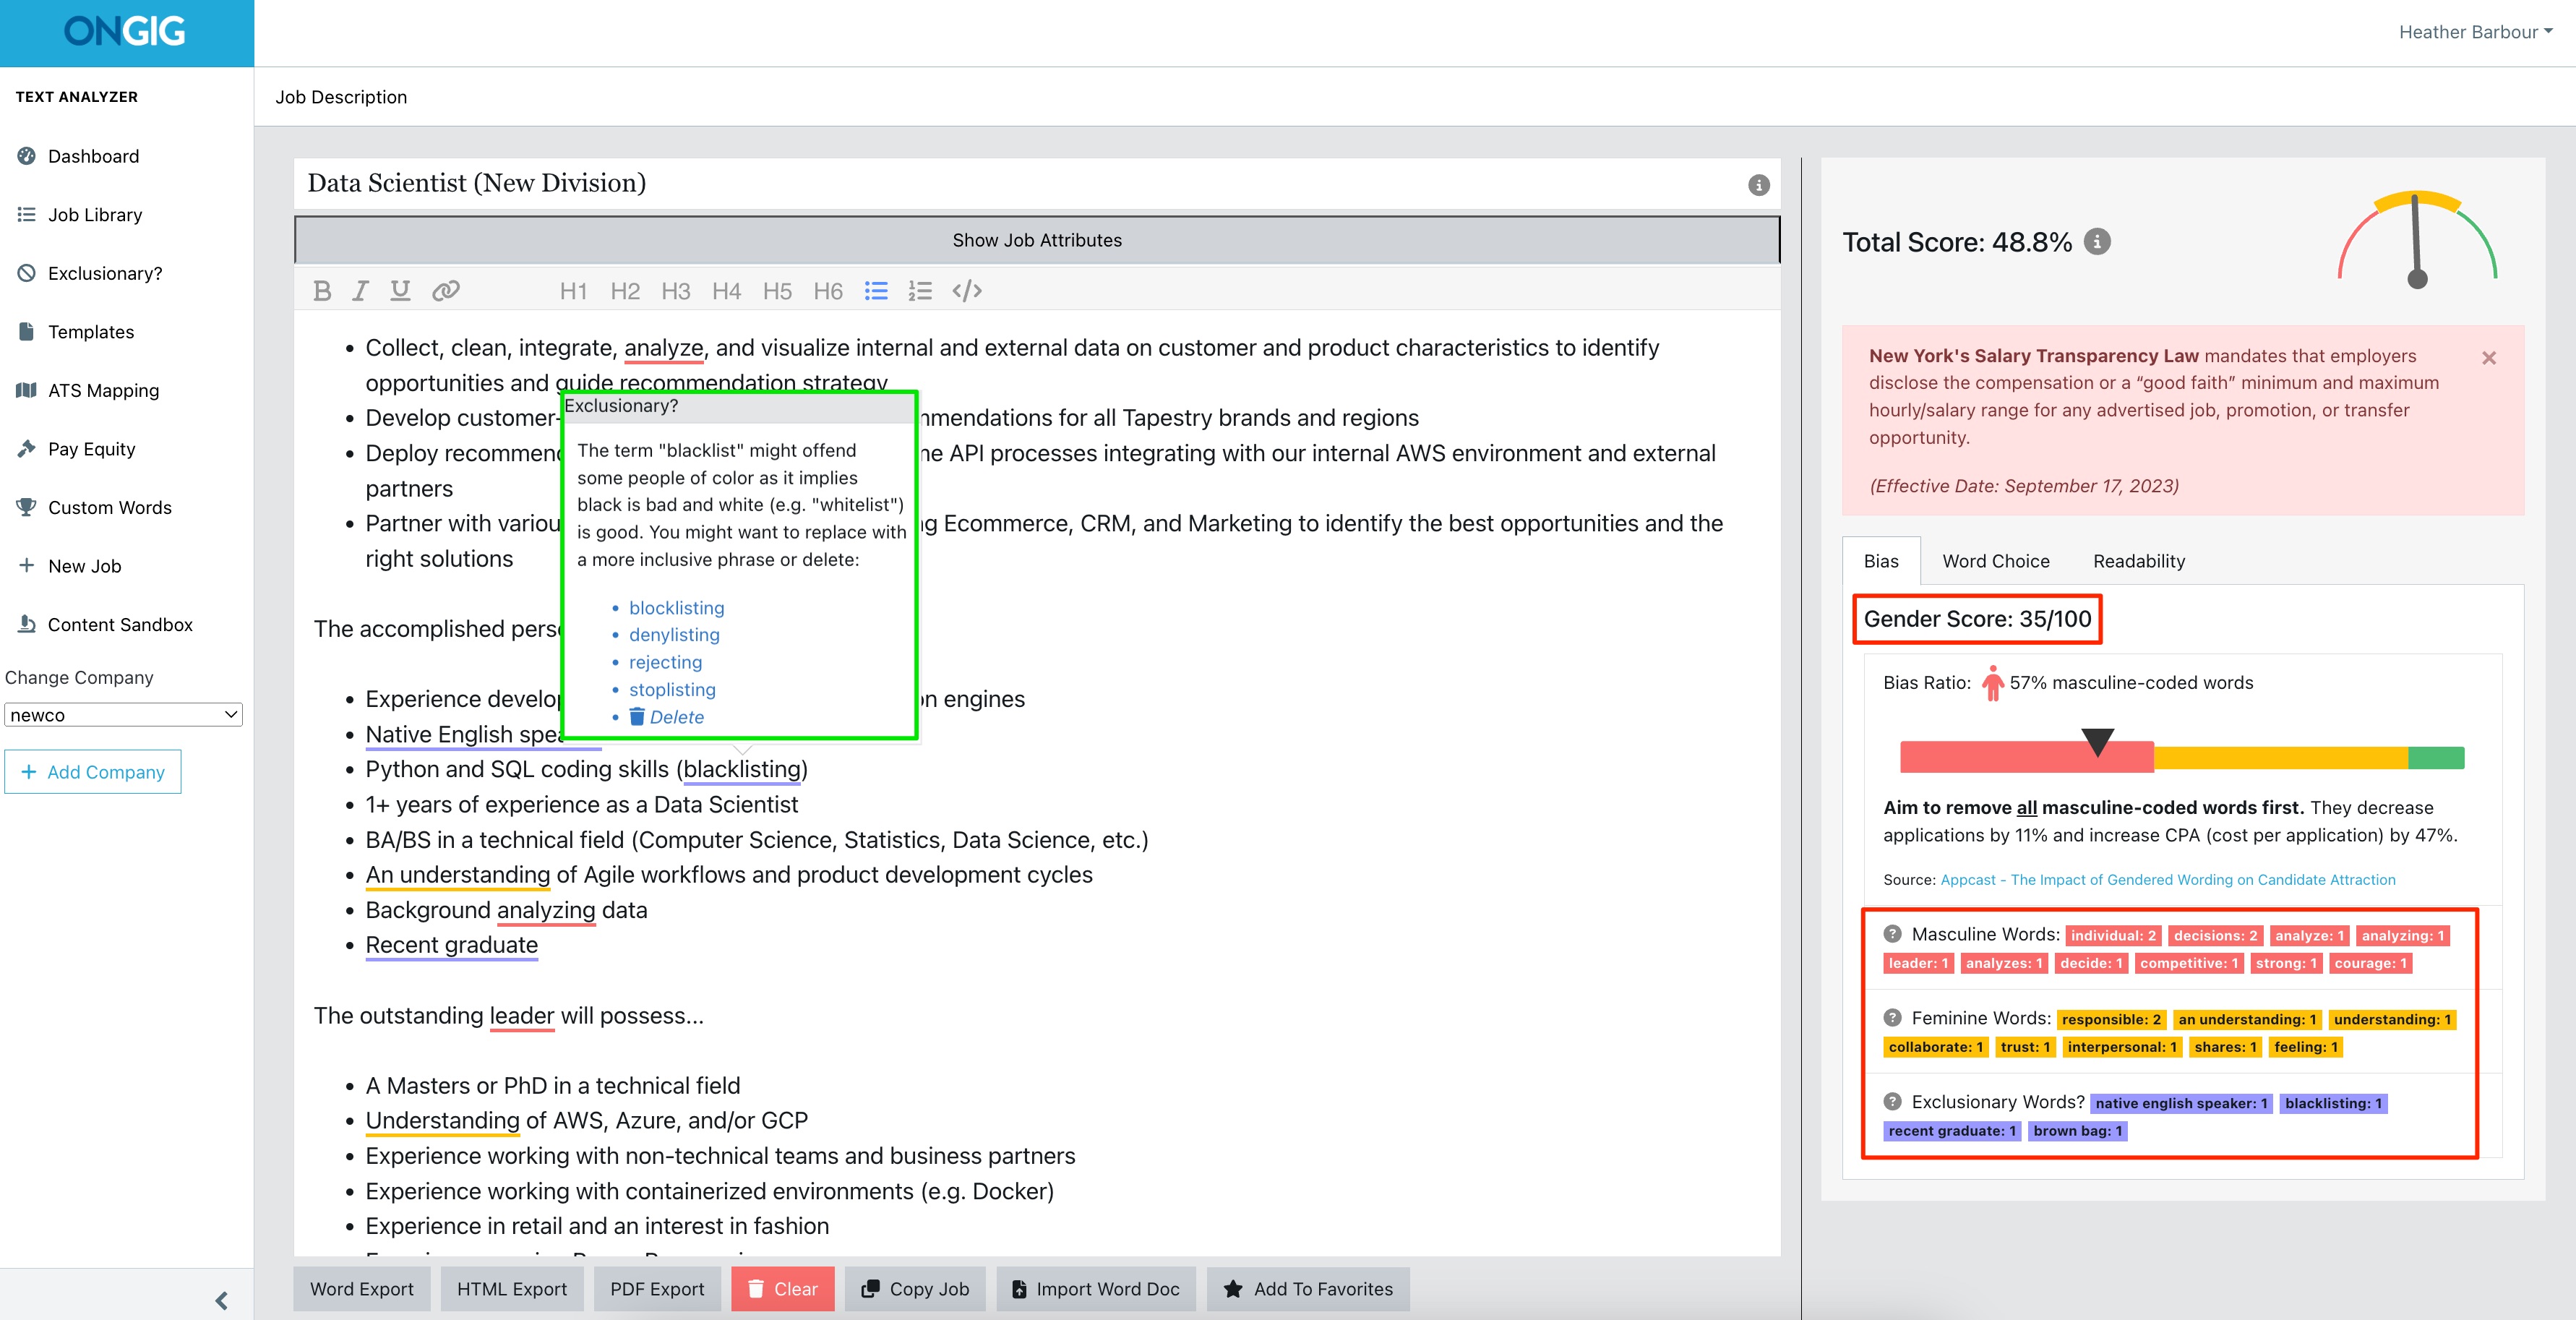Switch to the Word Choice tab
This screenshot has width=2576, height=1320.
click(x=1995, y=561)
